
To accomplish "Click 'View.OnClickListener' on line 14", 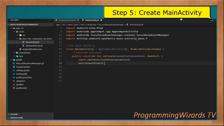I will (146, 49).
